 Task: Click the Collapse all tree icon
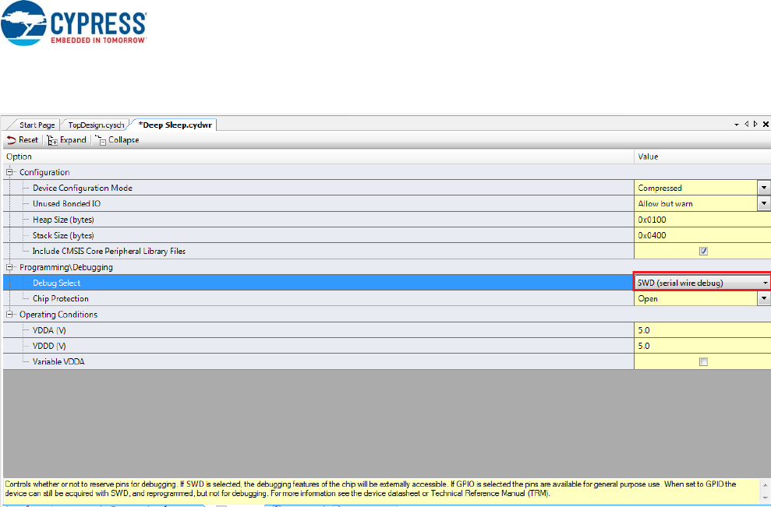click(101, 140)
